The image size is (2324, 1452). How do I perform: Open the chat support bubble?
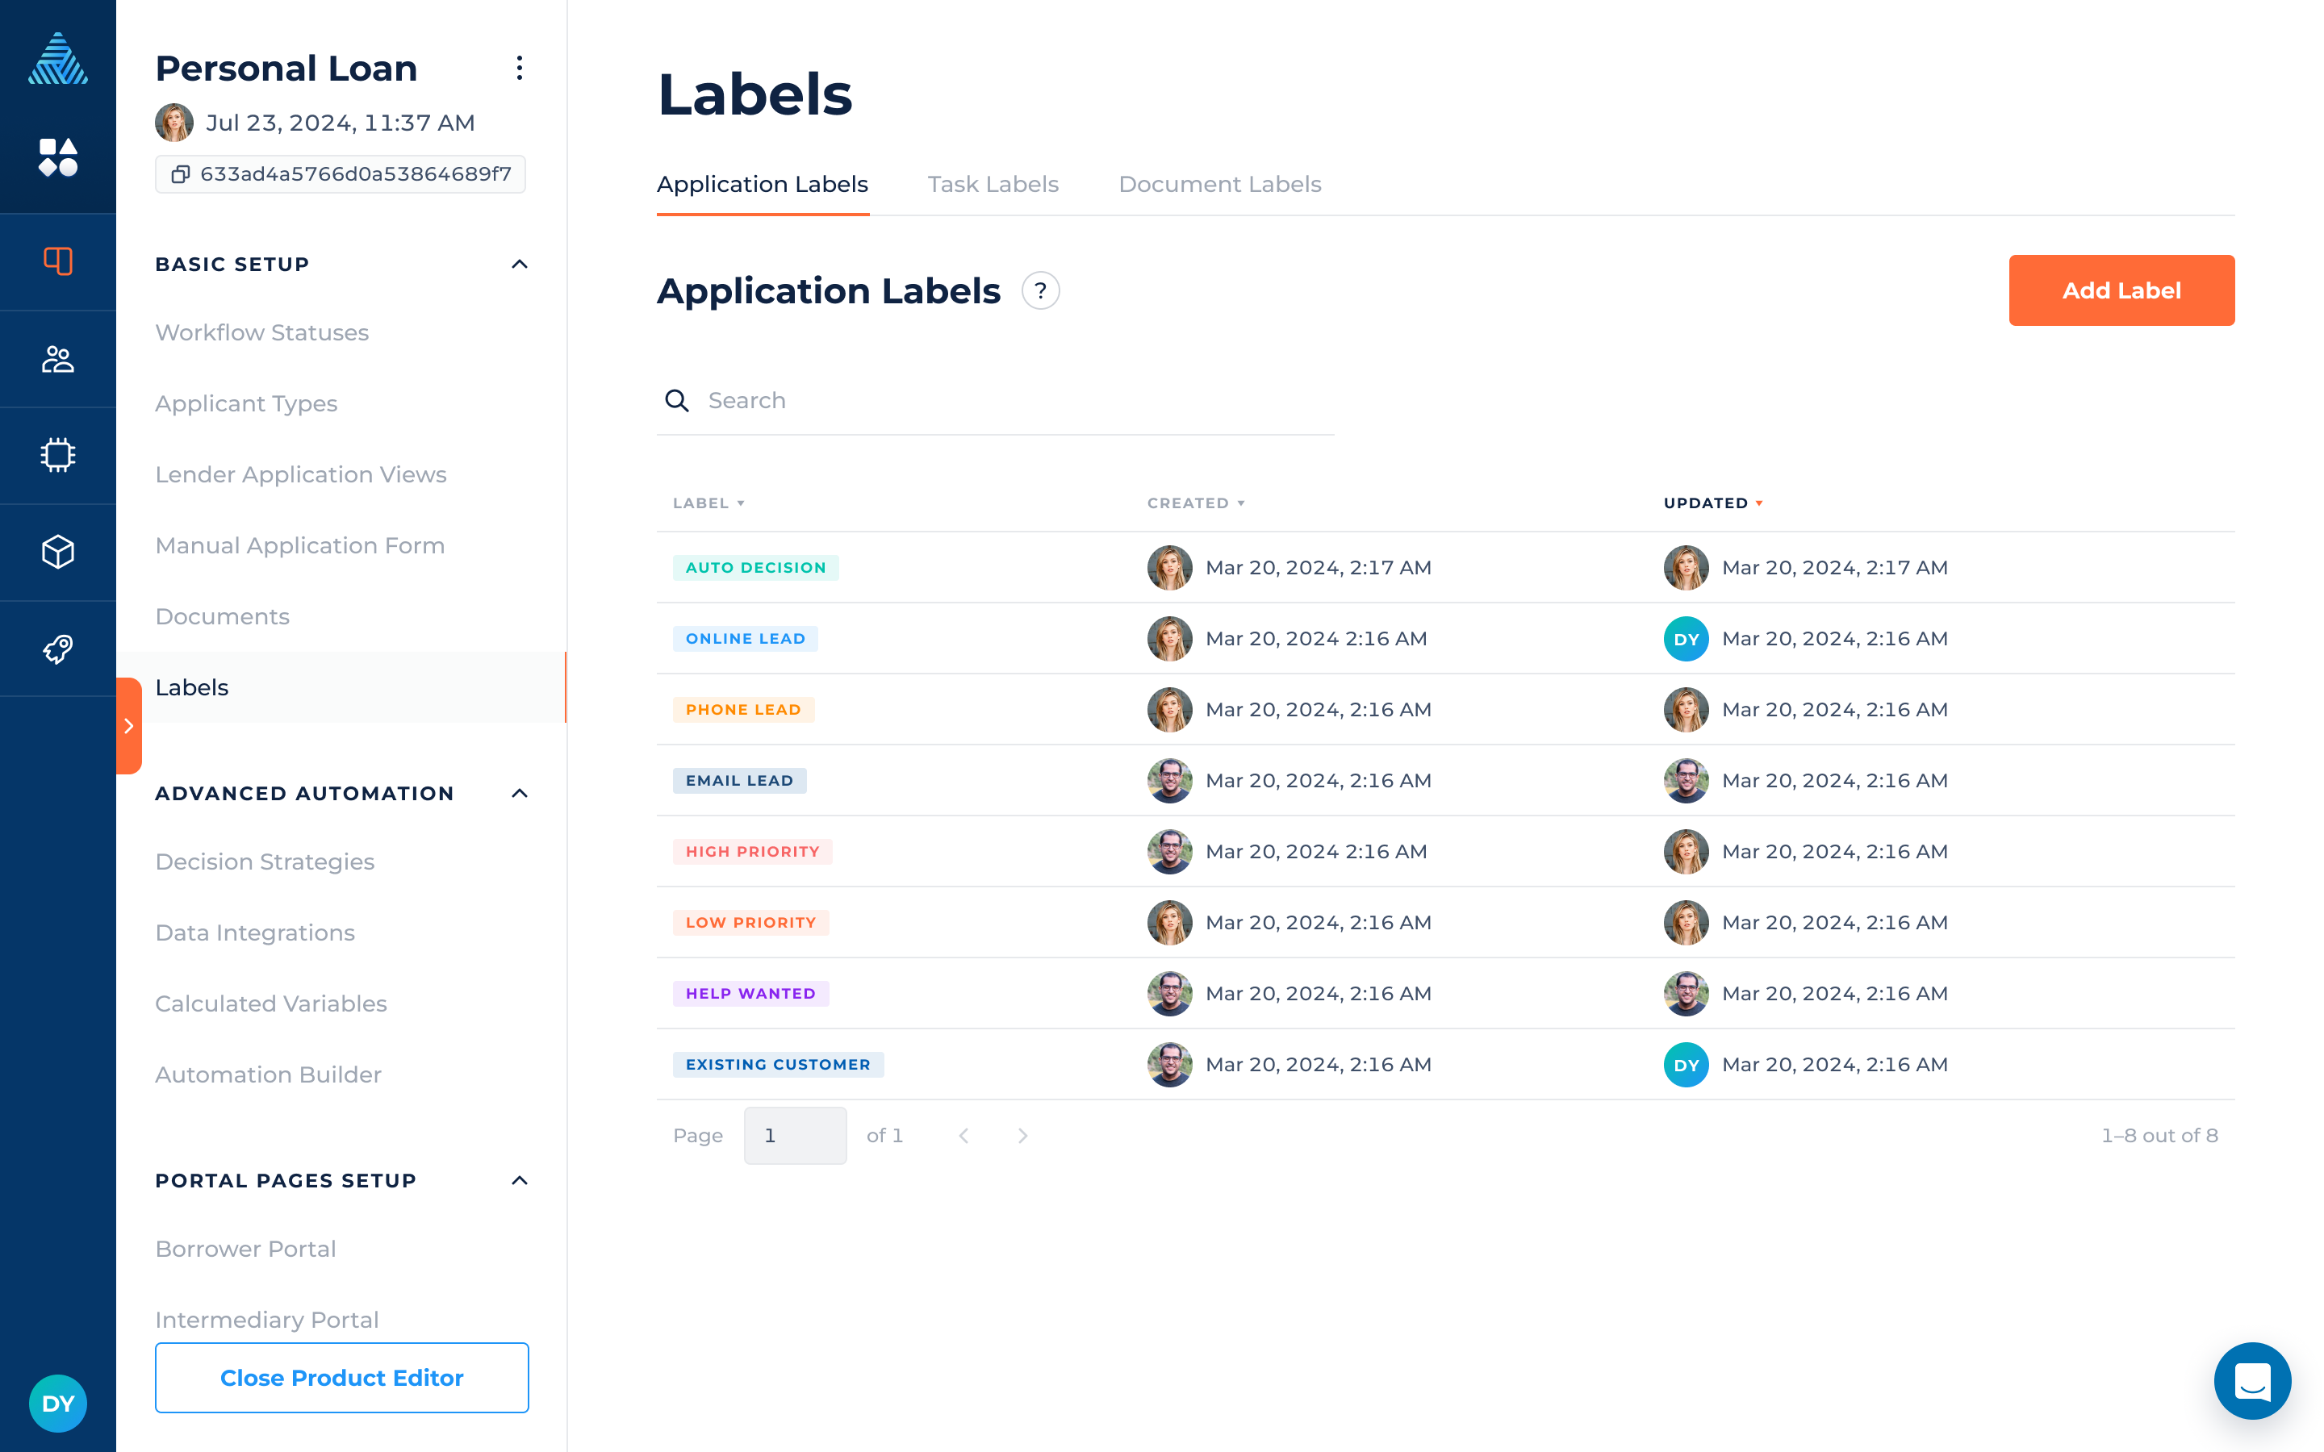click(x=2252, y=1381)
